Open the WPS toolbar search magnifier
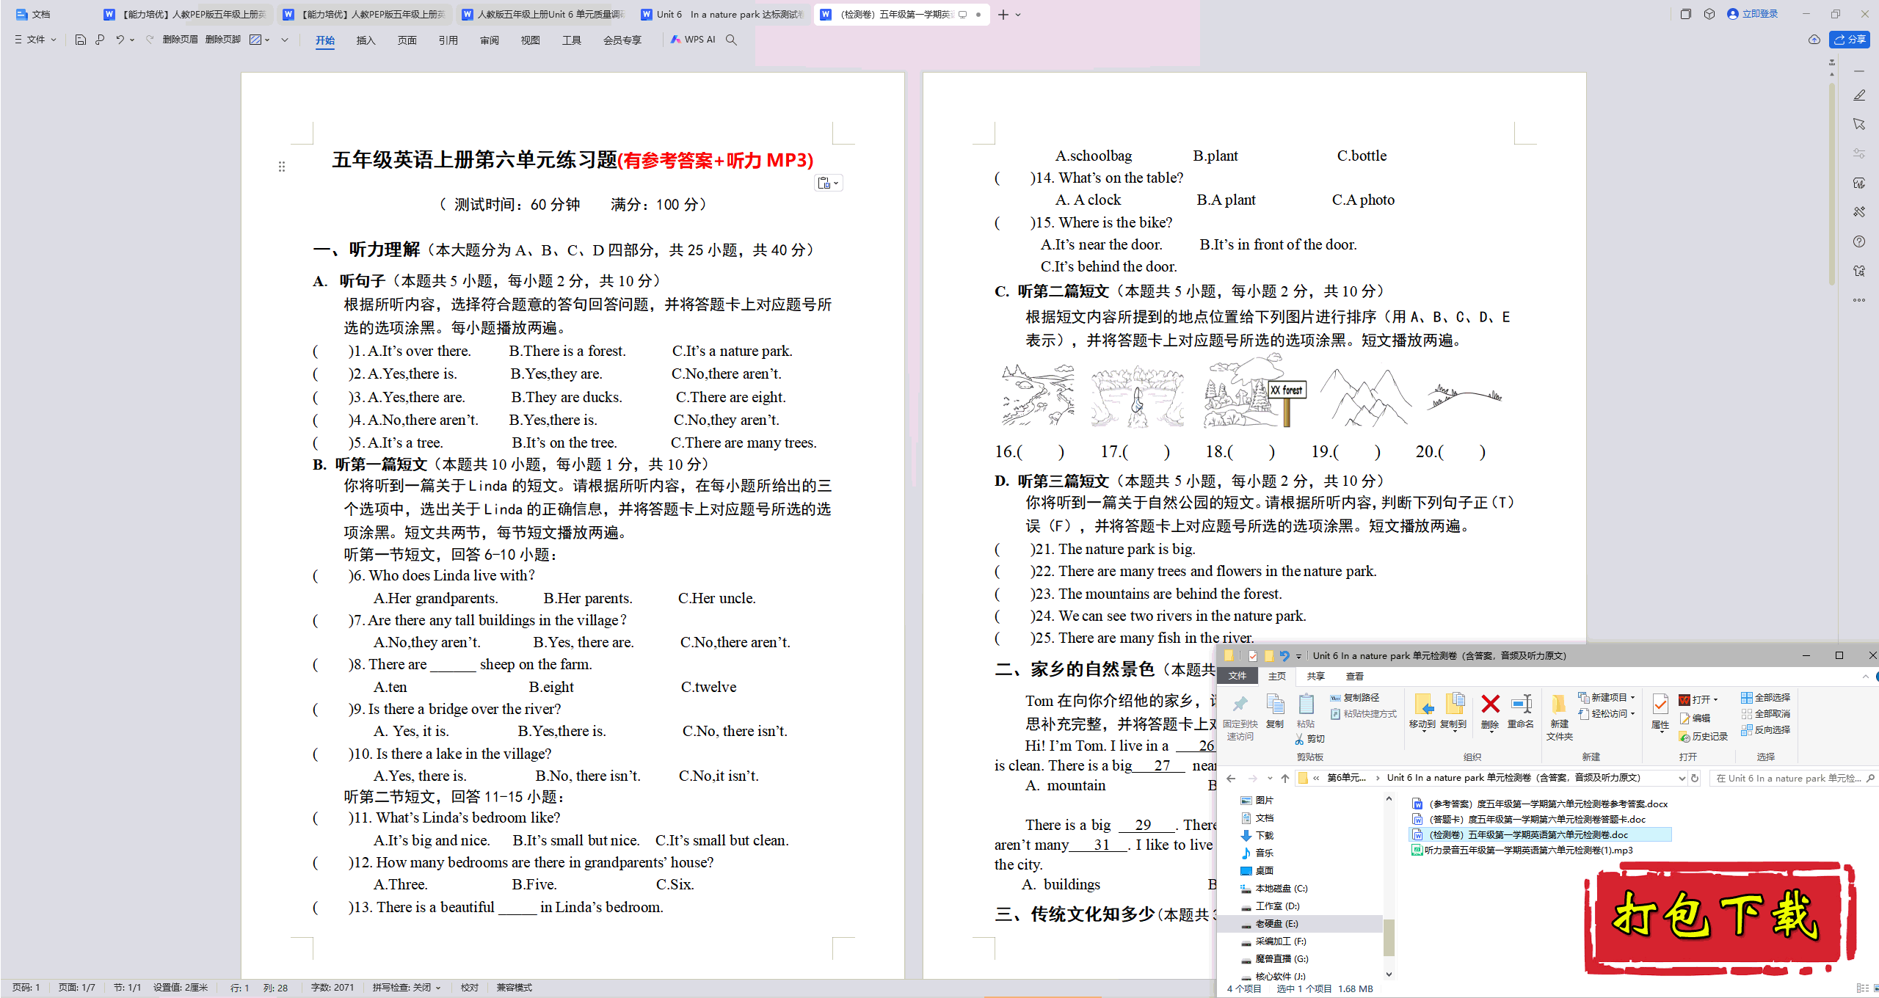1879x998 pixels. (731, 40)
